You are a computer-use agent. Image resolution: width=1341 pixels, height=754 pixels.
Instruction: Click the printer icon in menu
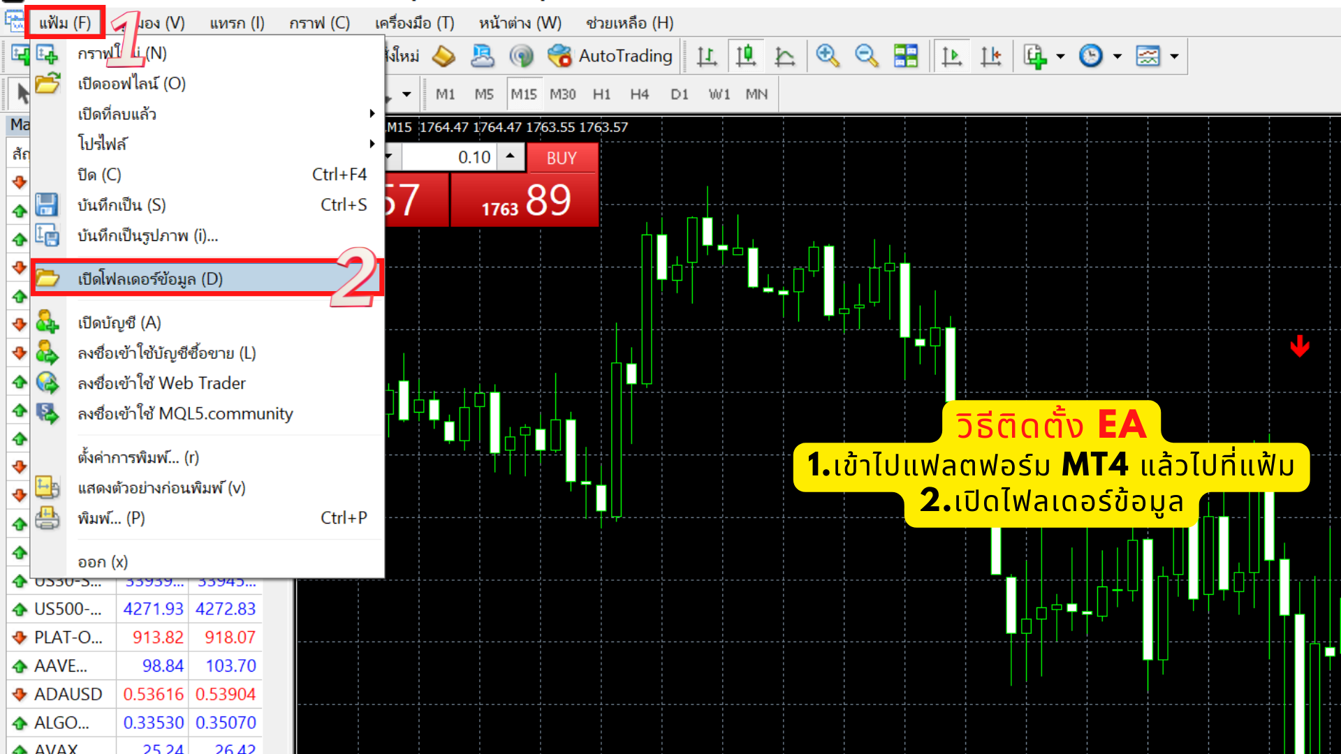[x=47, y=518]
